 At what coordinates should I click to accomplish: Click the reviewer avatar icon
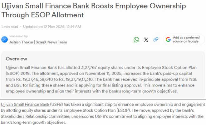[4, 39]
